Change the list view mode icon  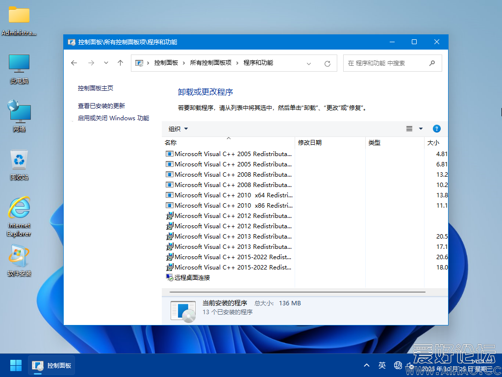(409, 129)
